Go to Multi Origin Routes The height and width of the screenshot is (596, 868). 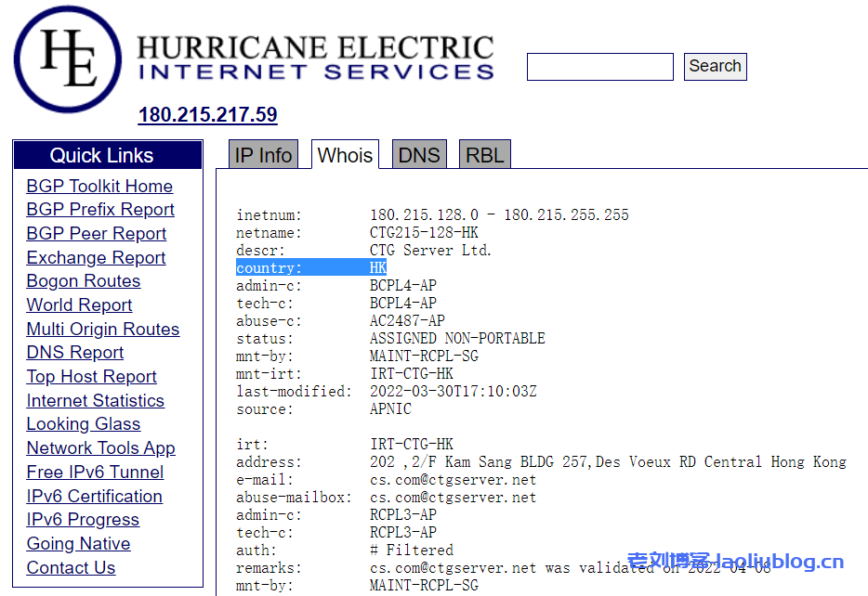(103, 330)
